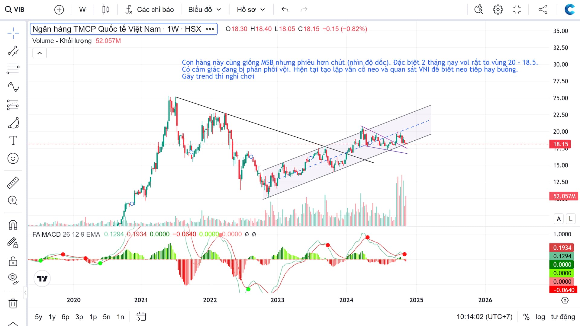
Task: Open the emoji icons tool
Action: (x=13, y=158)
